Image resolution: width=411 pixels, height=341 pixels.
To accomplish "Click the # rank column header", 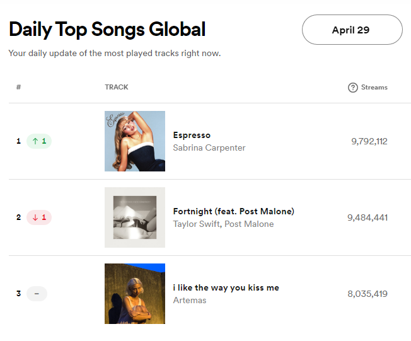I will click(18, 87).
